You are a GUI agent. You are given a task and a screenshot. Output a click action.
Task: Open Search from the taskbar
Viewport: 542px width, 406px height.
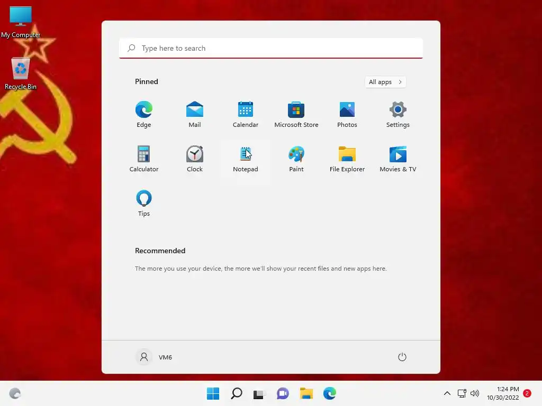(237, 393)
